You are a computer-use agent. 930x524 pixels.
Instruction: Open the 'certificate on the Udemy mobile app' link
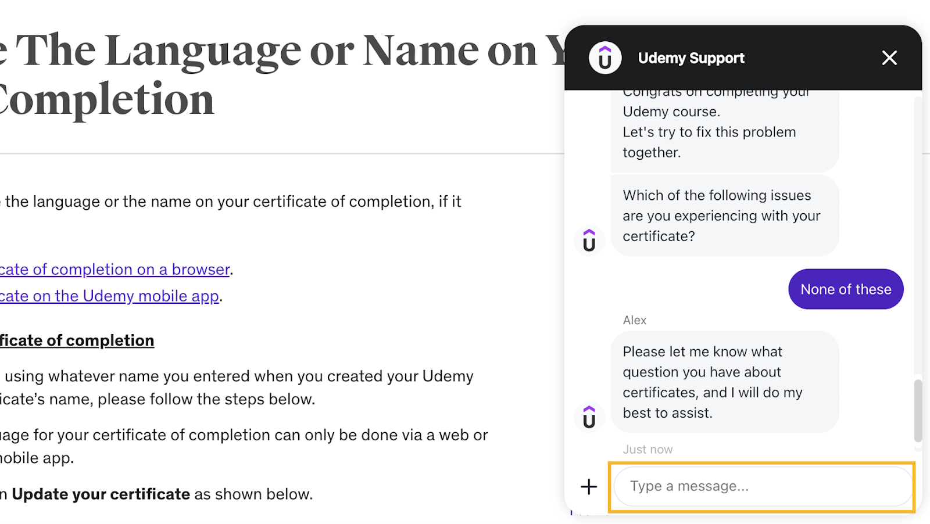[110, 296]
